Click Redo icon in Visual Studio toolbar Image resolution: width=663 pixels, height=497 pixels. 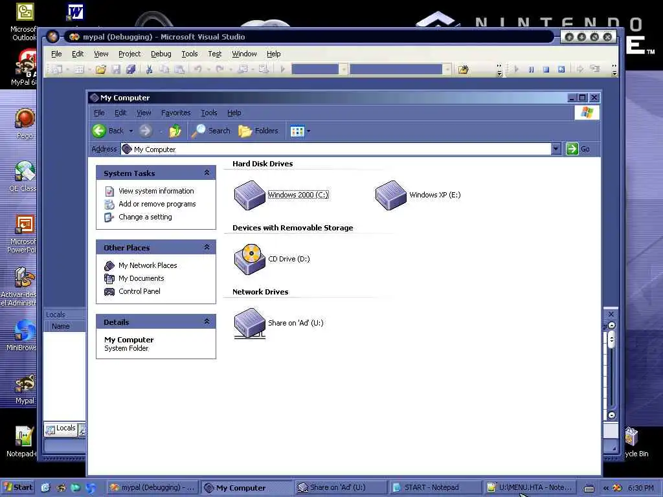tap(219, 69)
